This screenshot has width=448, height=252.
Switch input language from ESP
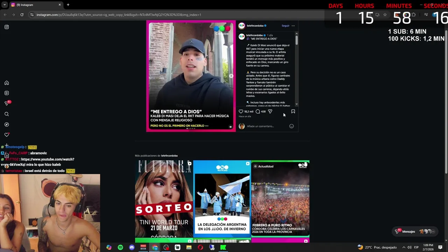pos(416,247)
